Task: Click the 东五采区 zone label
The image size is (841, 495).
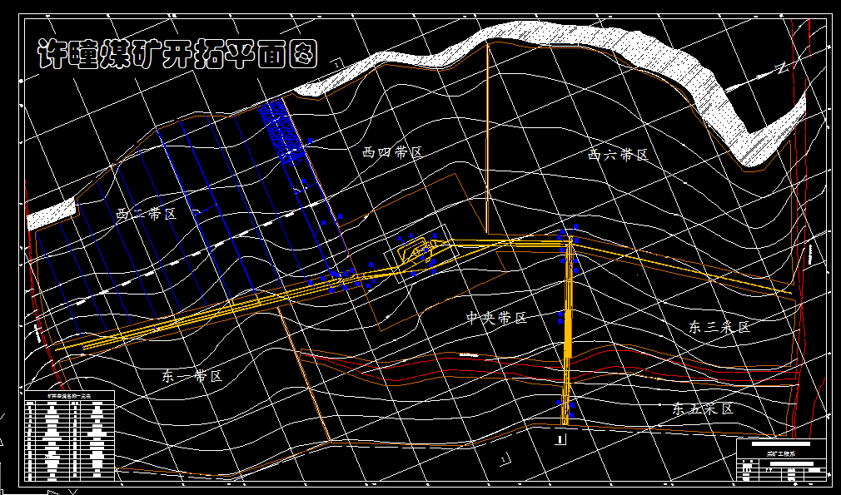Action: 703,409
